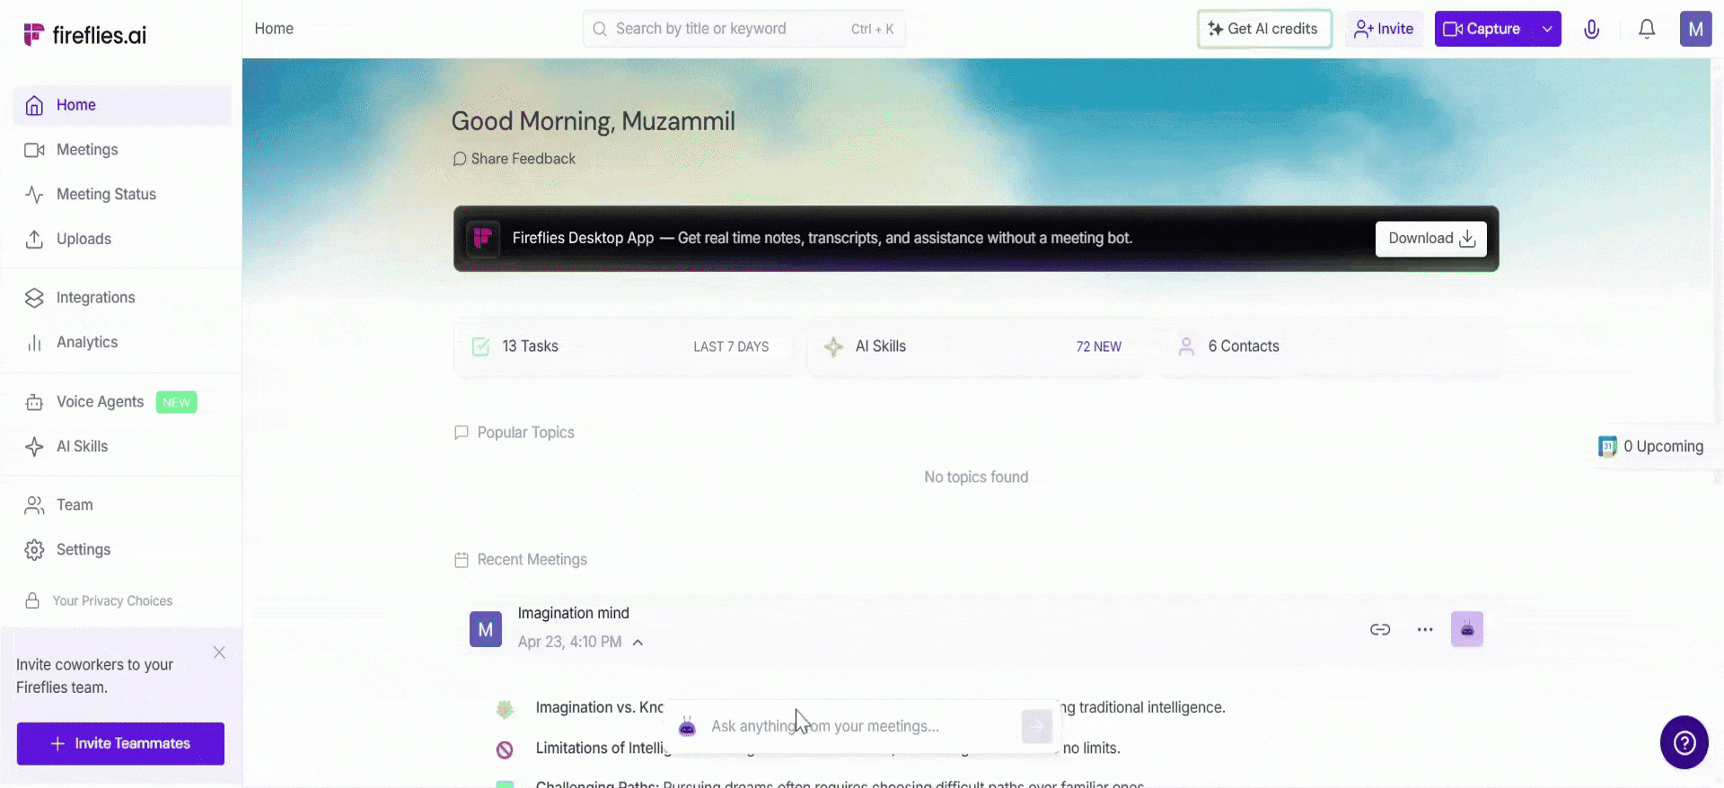The height and width of the screenshot is (788, 1724).
Task: Click the Get AI credits button
Action: [x=1264, y=29]
